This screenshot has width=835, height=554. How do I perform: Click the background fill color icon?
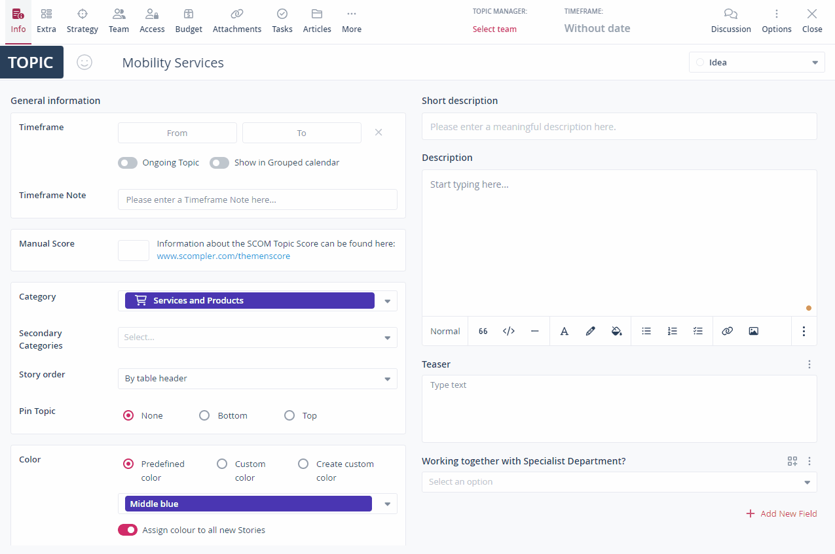coord(616,332)
